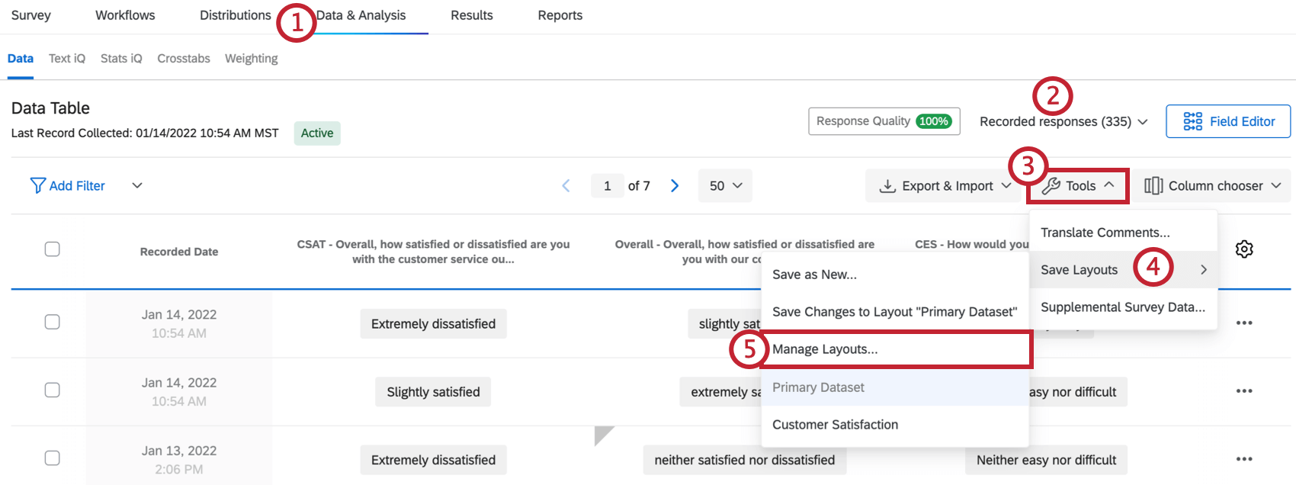
Task: Open the Crosstabs tab
Action: [184, 59]
